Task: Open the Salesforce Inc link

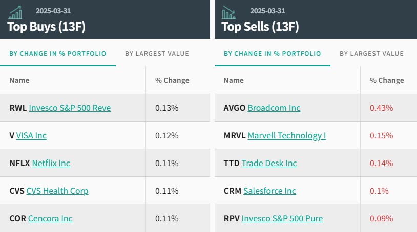Action: [269, 191]
